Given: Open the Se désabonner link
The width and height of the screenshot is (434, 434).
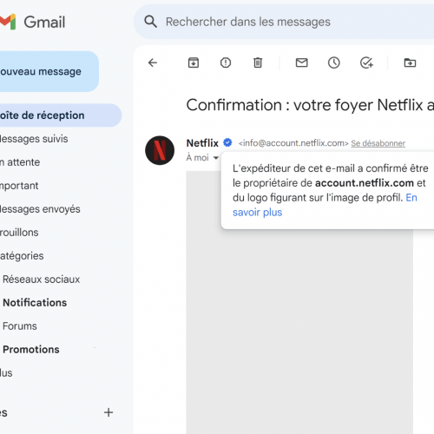Looking at the screenshot, I should click(378, 143).
